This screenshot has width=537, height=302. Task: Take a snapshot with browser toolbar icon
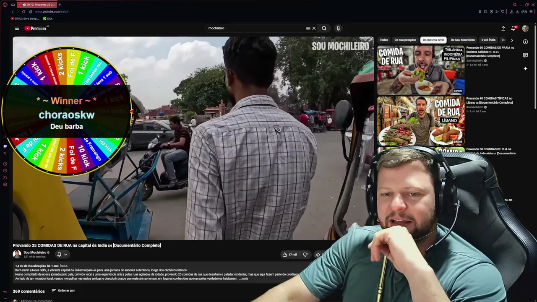486,12
